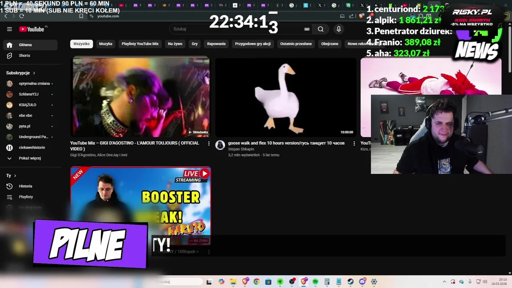Open Windows Settings gear in taskbar

(374, 282)
